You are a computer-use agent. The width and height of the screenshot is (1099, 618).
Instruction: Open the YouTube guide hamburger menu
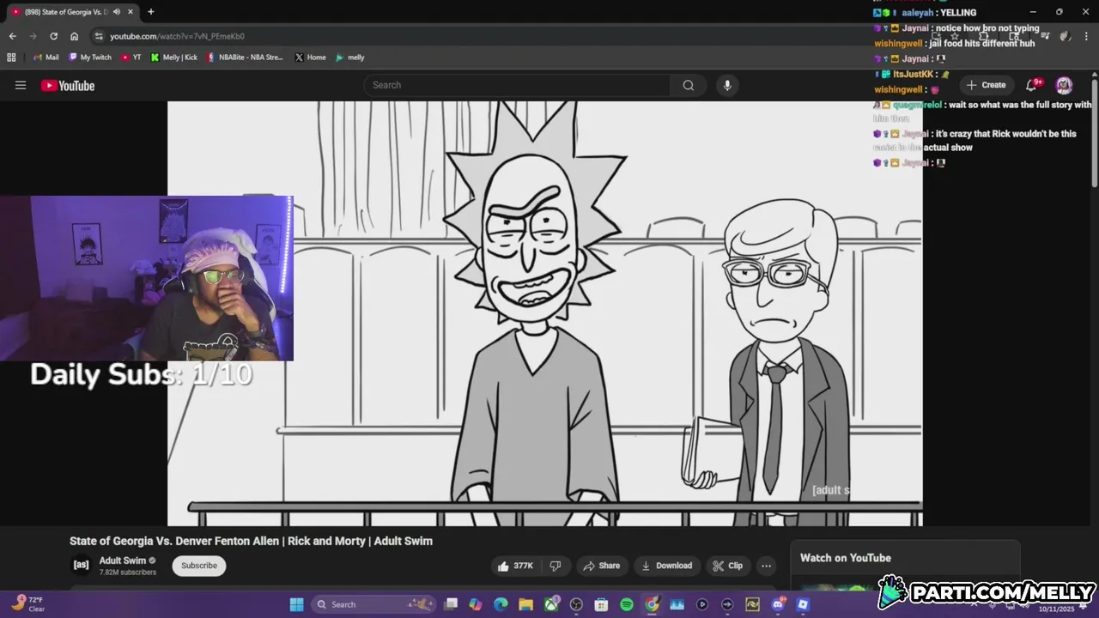pos(21,85)
